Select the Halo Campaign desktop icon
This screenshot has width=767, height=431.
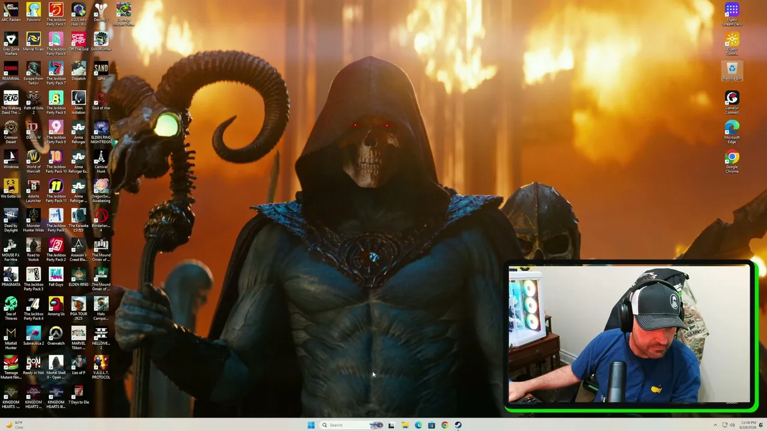click(x=101, y=308)
